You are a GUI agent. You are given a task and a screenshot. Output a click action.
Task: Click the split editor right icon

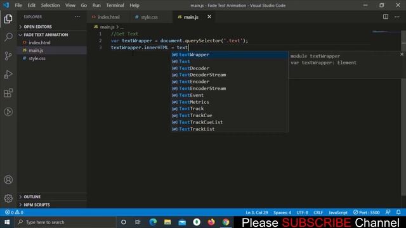click(386, 17)
